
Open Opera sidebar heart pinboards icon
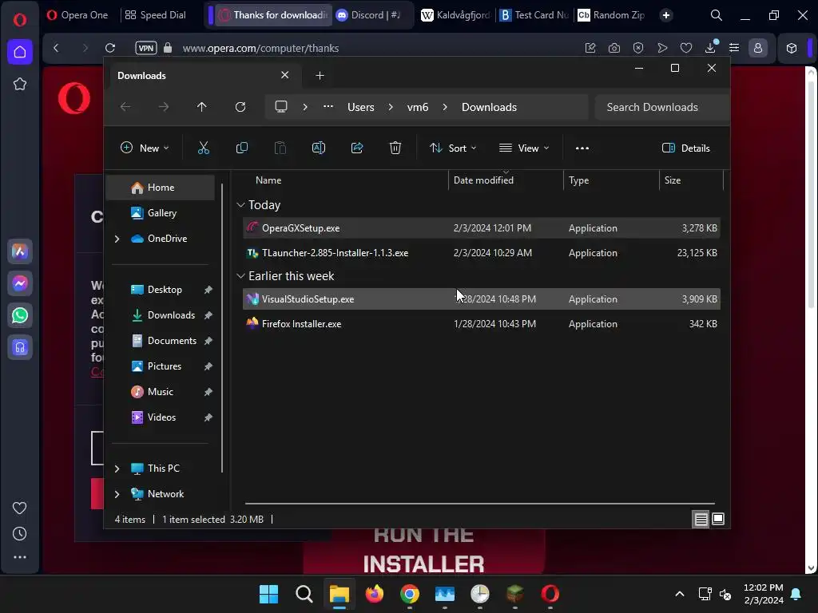20,508
